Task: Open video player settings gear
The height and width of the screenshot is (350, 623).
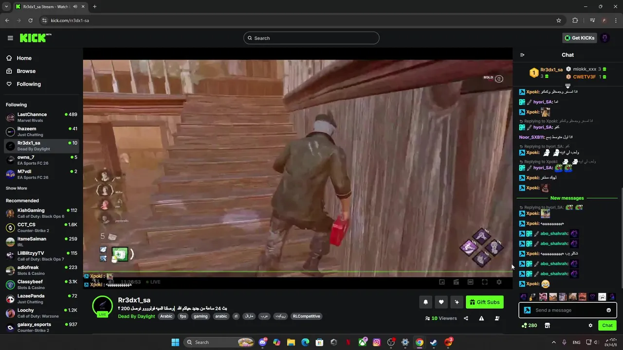Action: click(x=499, y=282)
